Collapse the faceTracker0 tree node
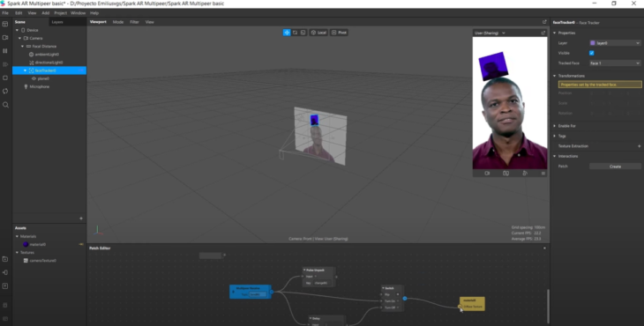644x326 pixels. click(25, 70)
